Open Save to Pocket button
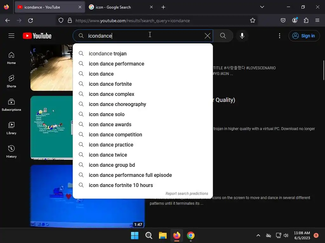Image resolution: width=325 pixels, height=243 pixels. (283, 21)
